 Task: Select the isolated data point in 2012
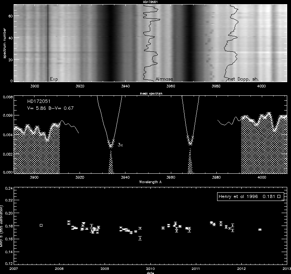click(x=260, y=229)
